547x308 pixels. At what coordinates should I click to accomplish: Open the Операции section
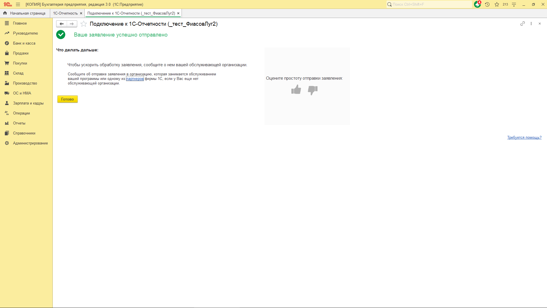tap(26, 113)
